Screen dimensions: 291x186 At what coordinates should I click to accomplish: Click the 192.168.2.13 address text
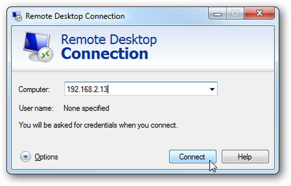(87, 89)
